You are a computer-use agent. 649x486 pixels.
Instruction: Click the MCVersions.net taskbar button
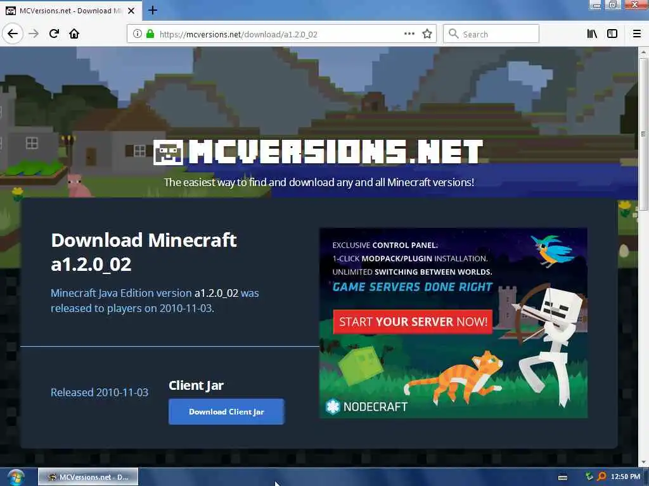pyautogui.click(x=88, y=477)
